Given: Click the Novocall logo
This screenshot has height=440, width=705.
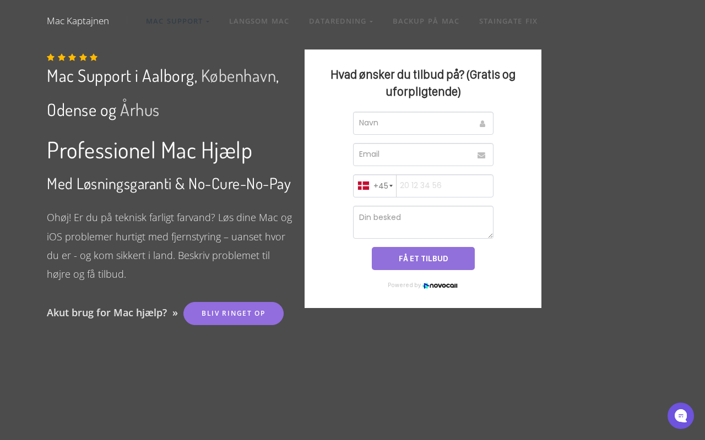Looking at the screenshot, I should click(x=440, y=285).
